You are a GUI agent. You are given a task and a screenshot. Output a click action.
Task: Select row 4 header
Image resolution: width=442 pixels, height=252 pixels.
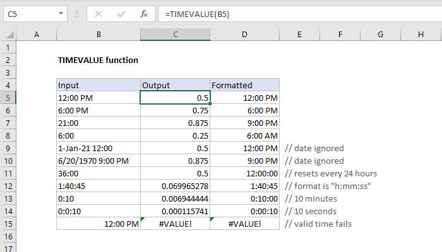click(8, 85)
